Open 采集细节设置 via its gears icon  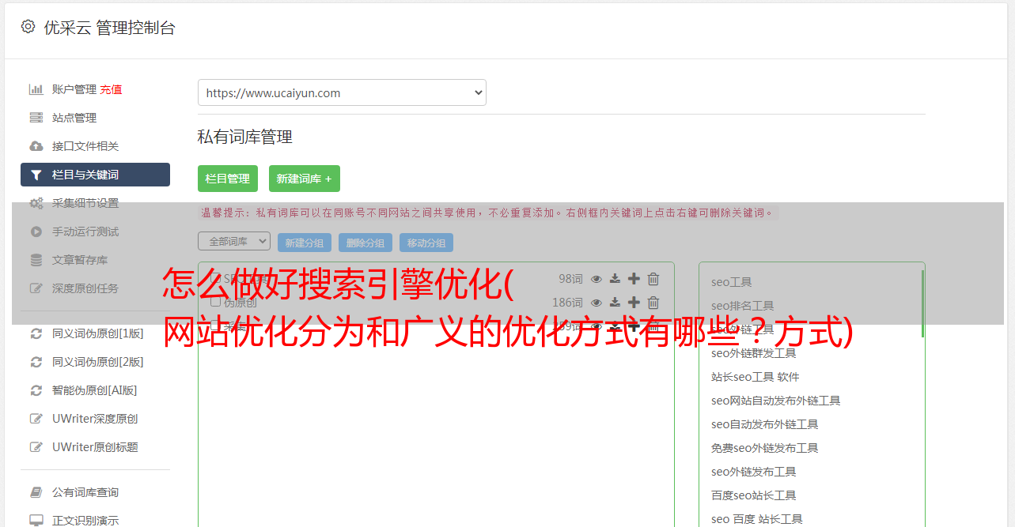tap(36, 203)
